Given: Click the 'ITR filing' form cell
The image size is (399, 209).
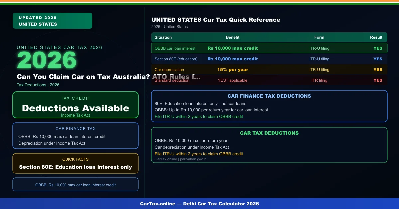Looking at the screenshot, I should point(319,80).
